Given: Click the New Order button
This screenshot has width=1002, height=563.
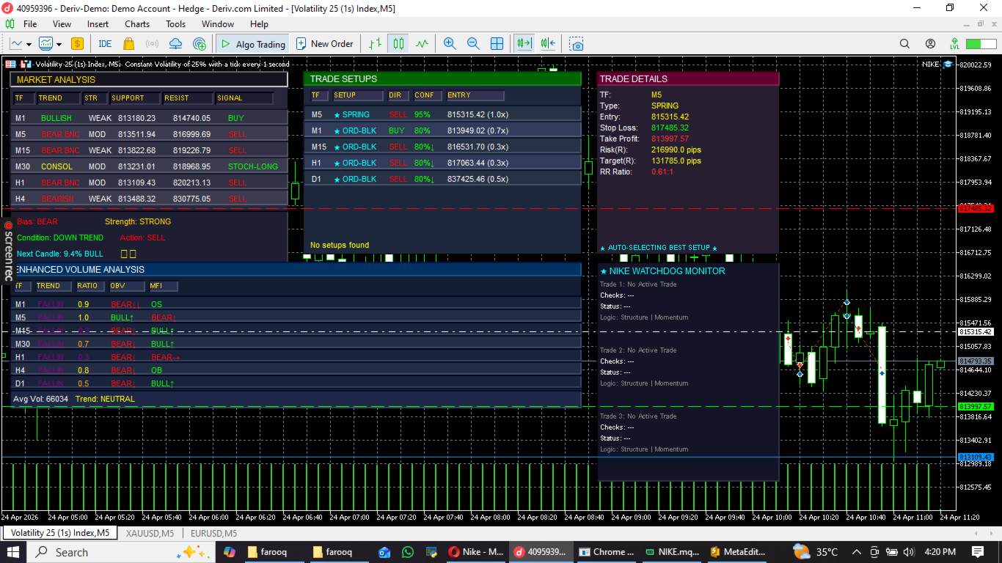Looking at the screenshot, I should 324,44.
